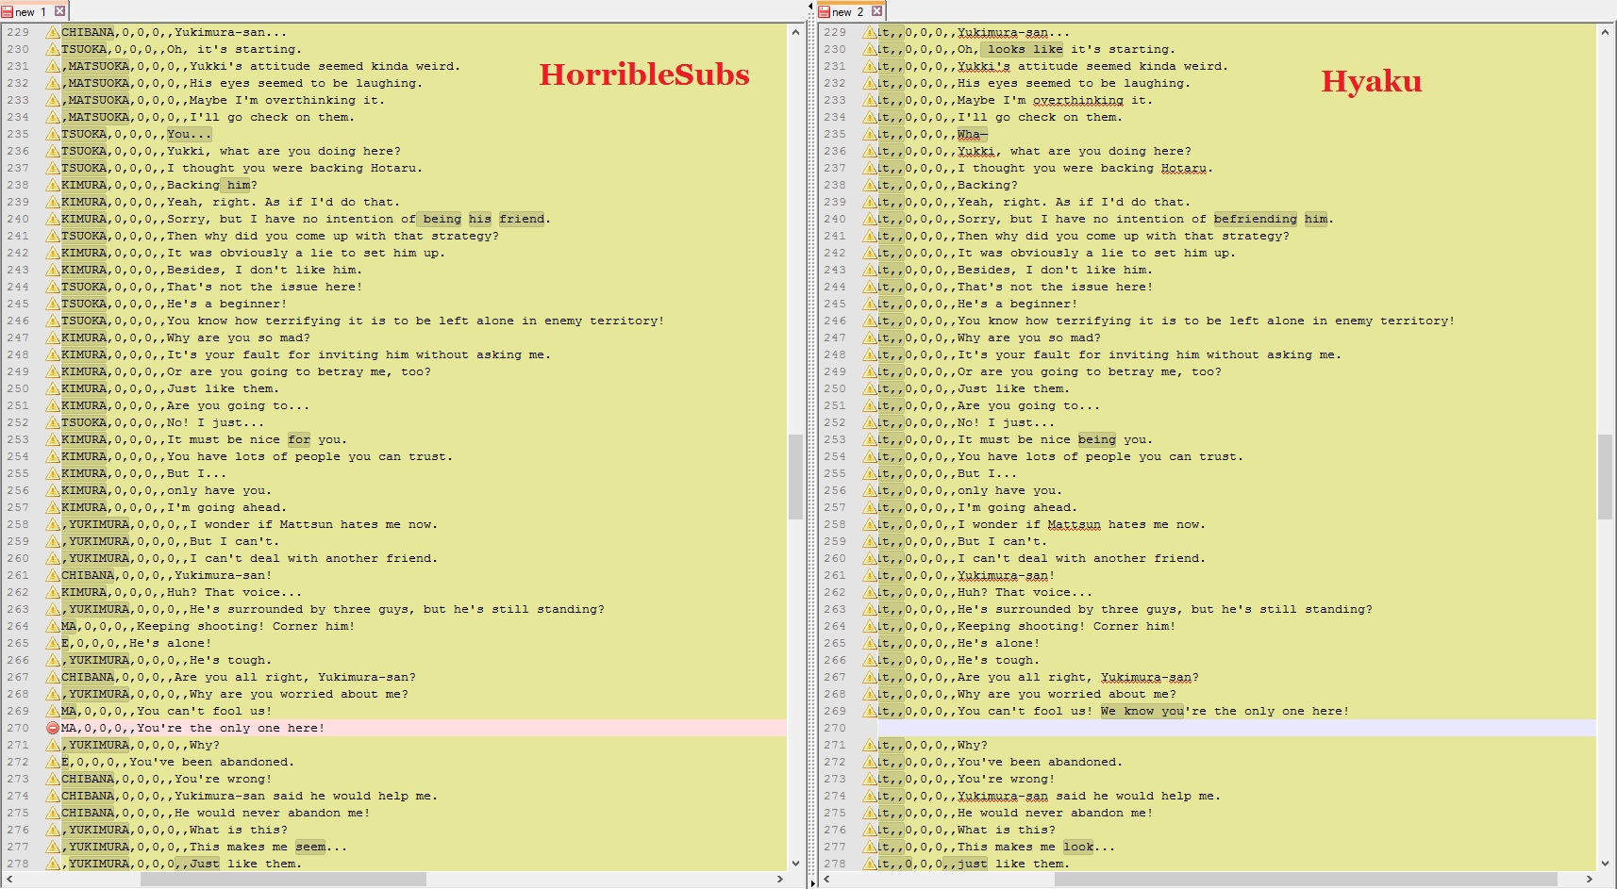The image size is (1617, 889).
Task: Click the text 'KIMURA,0,0,0,,Why are you so mad?'
Action: point(186,337)
